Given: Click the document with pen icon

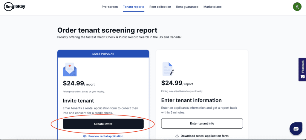Looking at the screenshot, I should point(168,69).
